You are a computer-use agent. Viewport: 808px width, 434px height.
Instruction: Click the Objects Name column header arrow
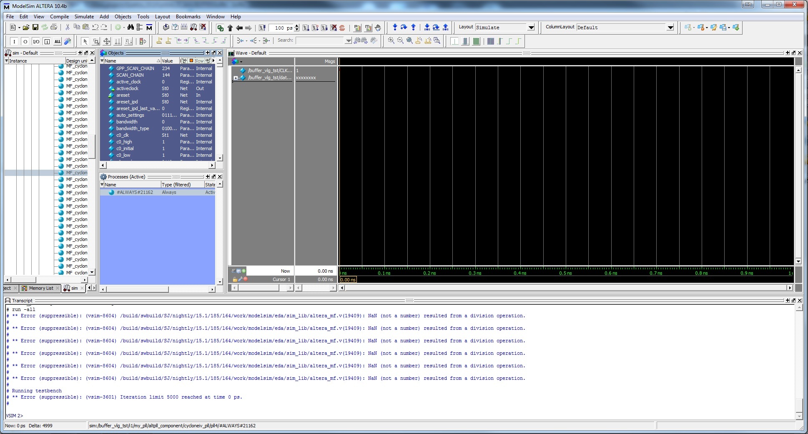tap(102, 61)
